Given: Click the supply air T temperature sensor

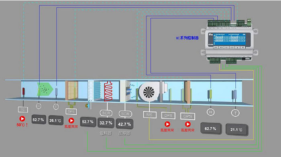Looking at the screenshot, I should [235, 113].
